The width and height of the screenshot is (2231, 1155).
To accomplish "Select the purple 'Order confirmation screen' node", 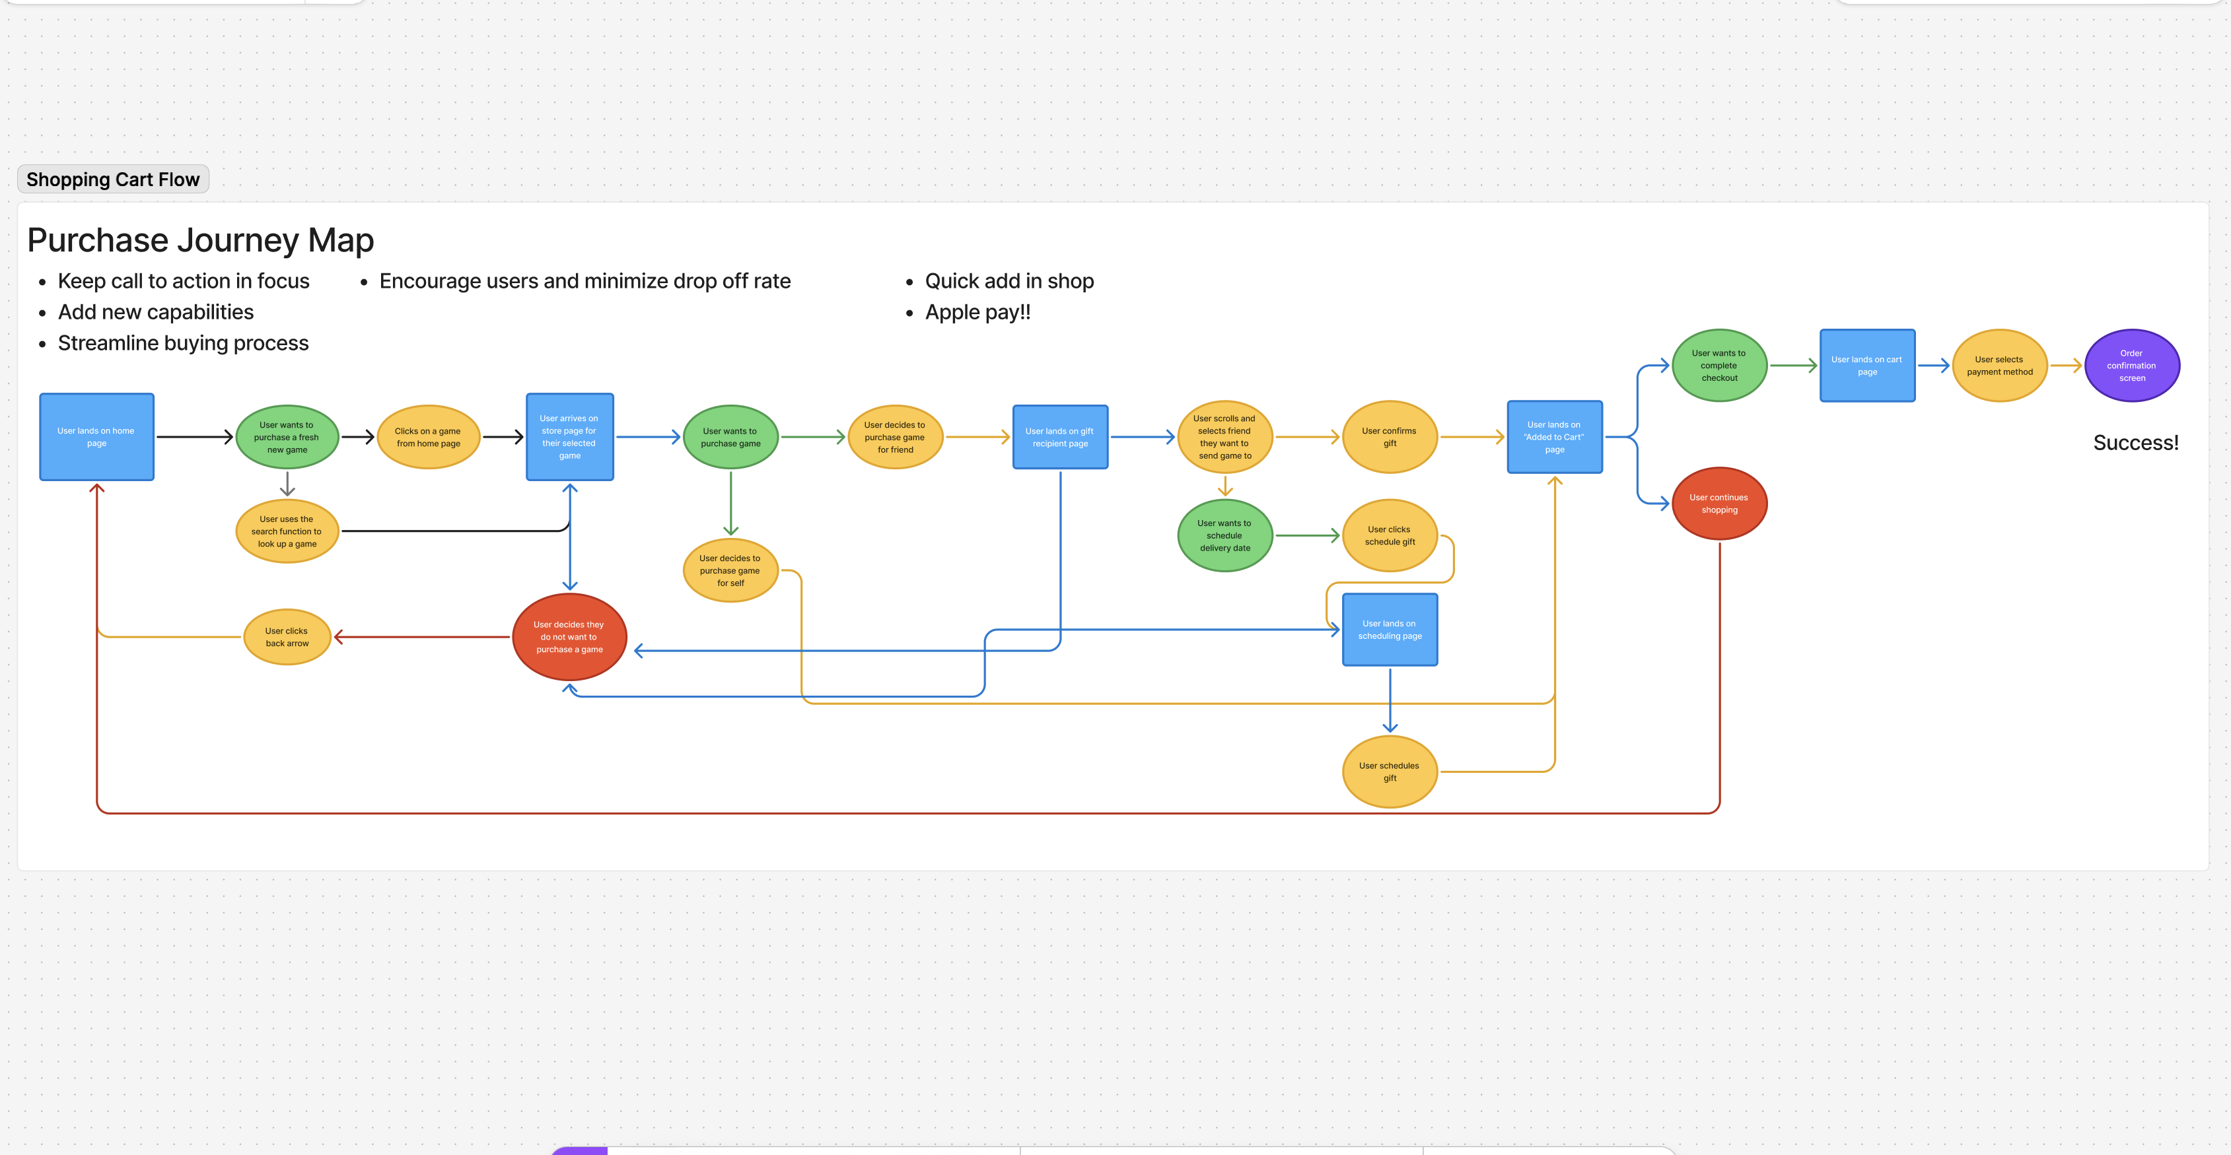I will tap(2131, 365).
